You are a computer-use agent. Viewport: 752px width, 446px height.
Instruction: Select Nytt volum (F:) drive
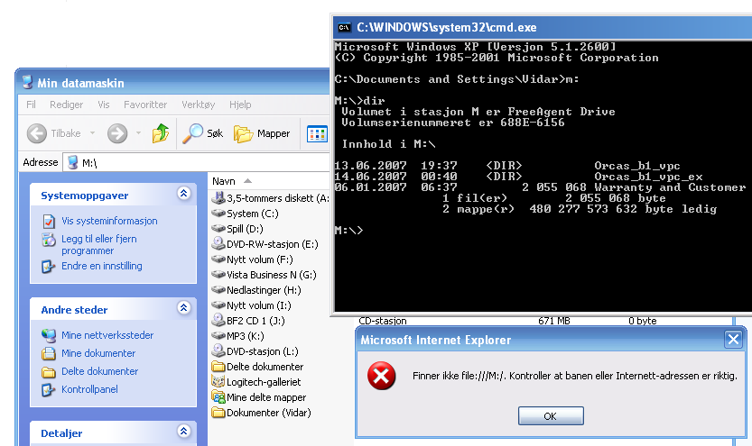(x=252, y=259)
